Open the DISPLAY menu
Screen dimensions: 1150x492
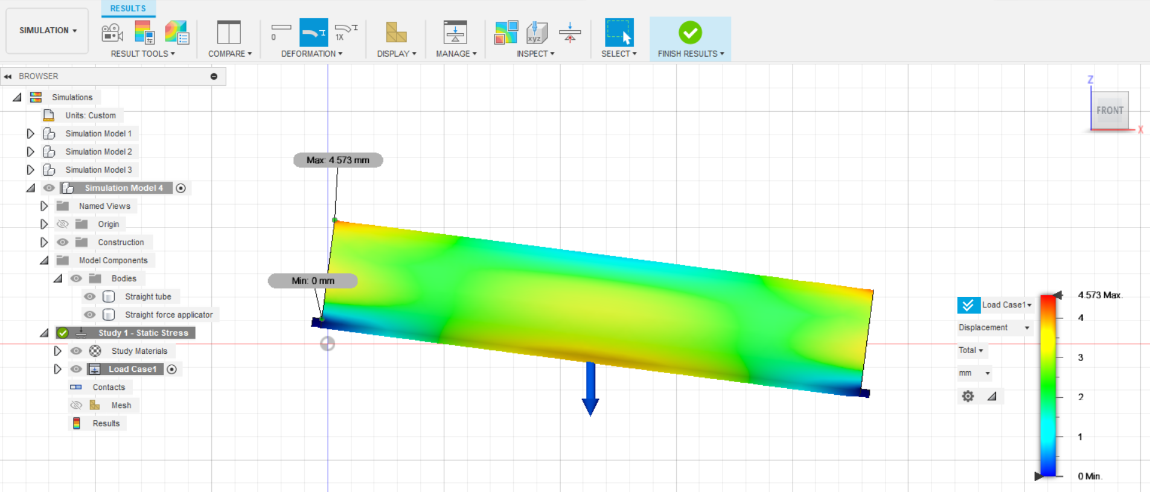point(397,54)
